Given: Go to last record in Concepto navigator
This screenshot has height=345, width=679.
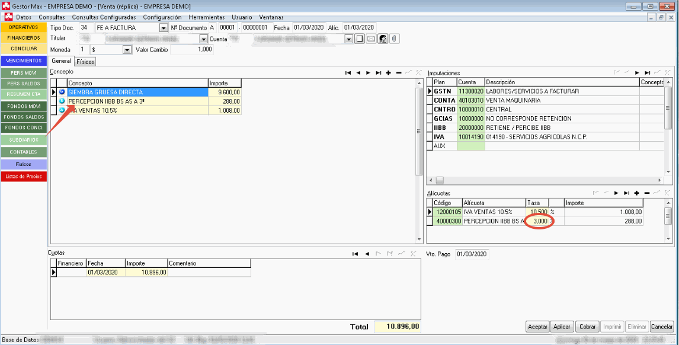Looking at the screenshot, I should point(379,73).
